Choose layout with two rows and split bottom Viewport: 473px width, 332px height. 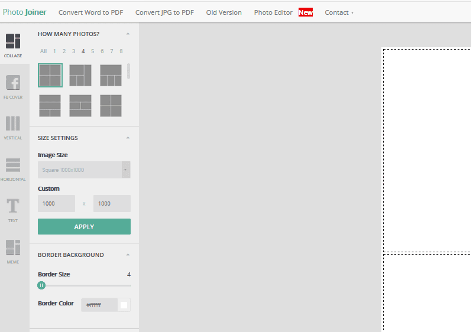tap(50, 106)
